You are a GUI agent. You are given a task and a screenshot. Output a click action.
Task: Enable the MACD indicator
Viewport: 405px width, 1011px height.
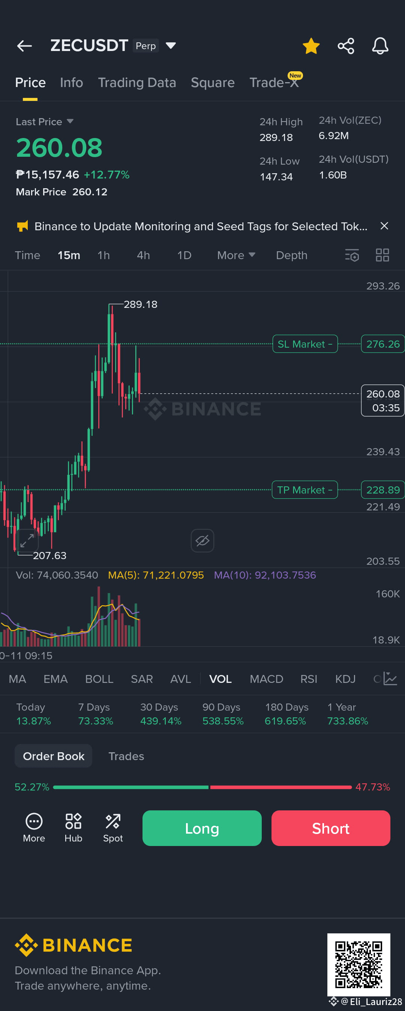coord(267,679)
